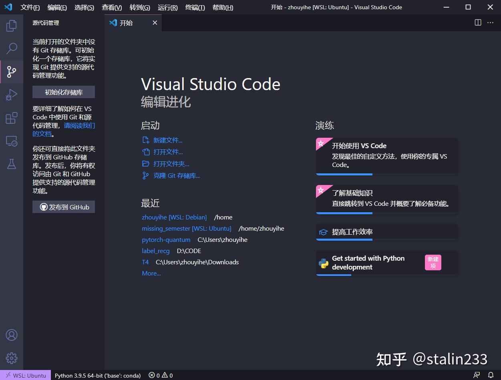Open the Remote Explorer icon
Screen dimensions: 501x380
click(x=12, y=141)
